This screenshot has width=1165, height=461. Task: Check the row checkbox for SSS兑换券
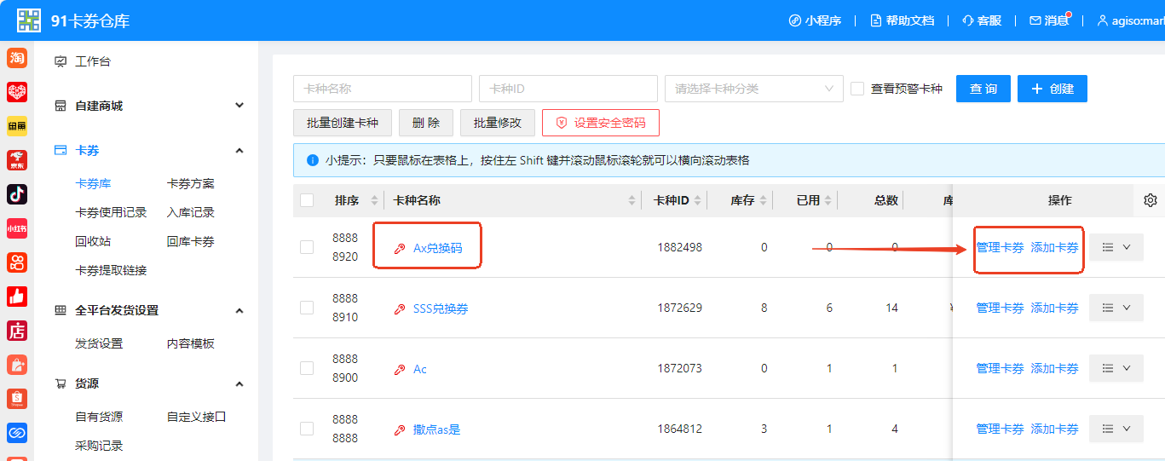coord(307,308)
